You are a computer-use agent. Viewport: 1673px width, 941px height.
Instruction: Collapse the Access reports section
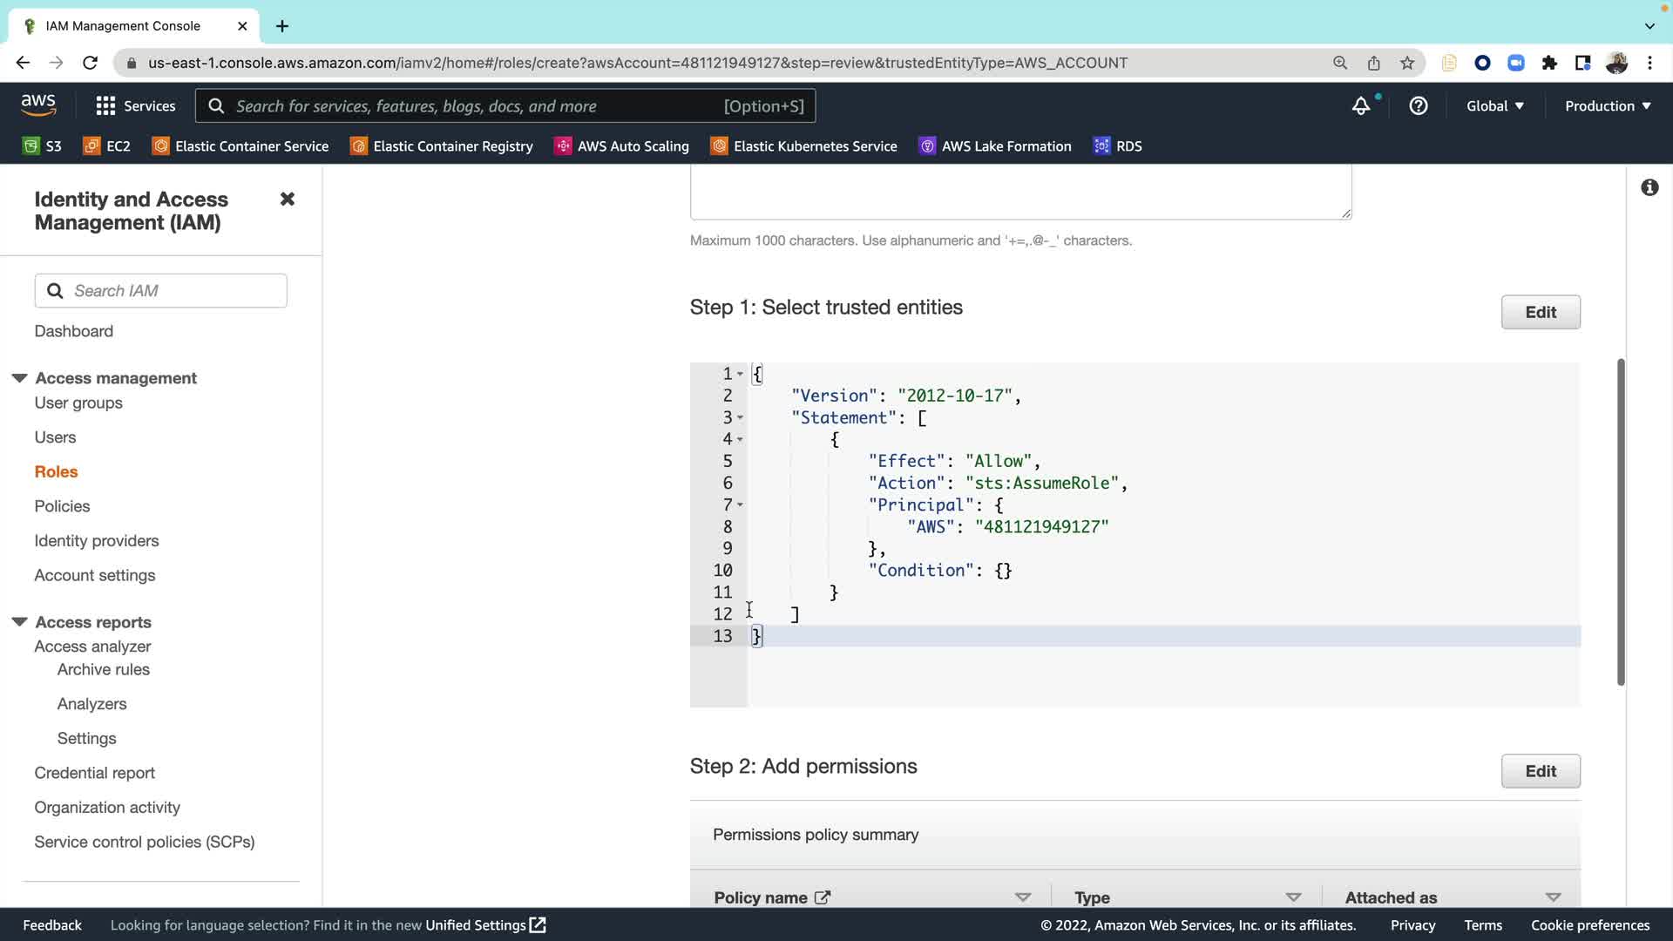coord(19,622)
